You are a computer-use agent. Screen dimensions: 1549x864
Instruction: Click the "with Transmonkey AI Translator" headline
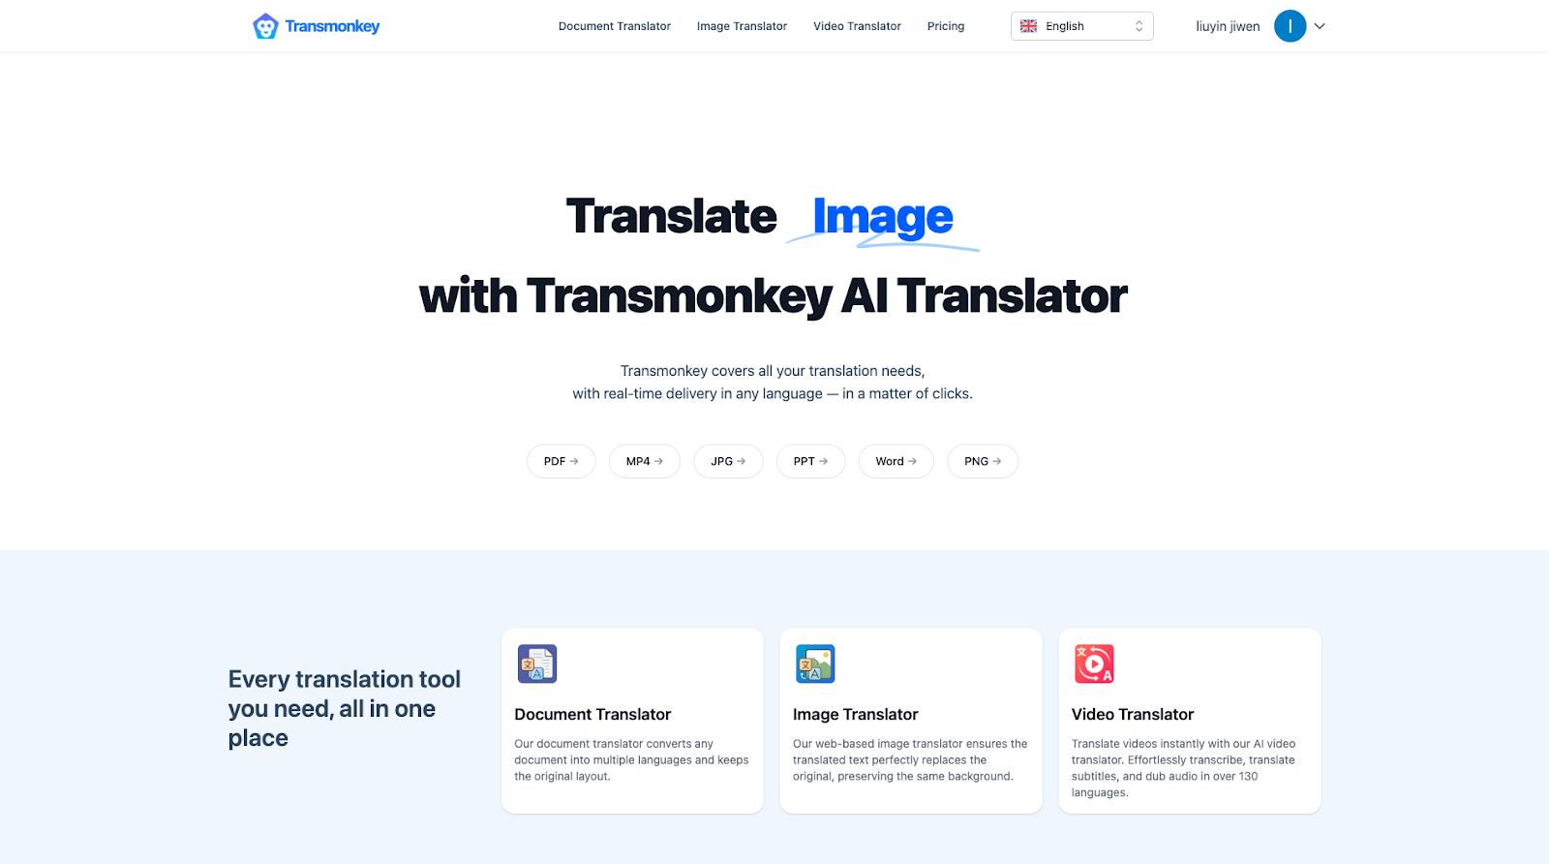[774, 295]
